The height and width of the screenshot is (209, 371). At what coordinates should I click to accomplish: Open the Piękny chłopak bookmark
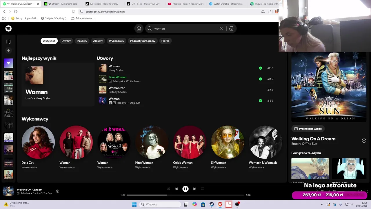(x=24, y=18)
